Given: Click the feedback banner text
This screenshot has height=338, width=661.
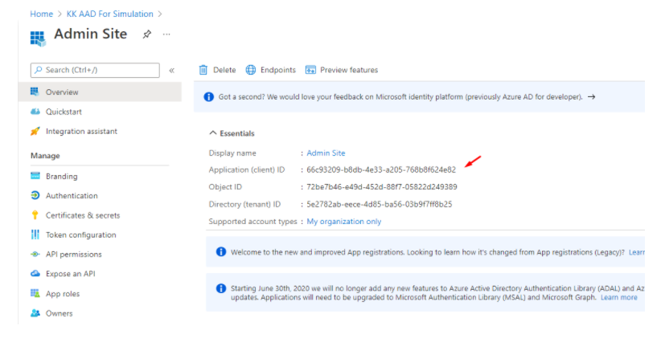Looking at the screenshot, I should click(x=400, y=97).
